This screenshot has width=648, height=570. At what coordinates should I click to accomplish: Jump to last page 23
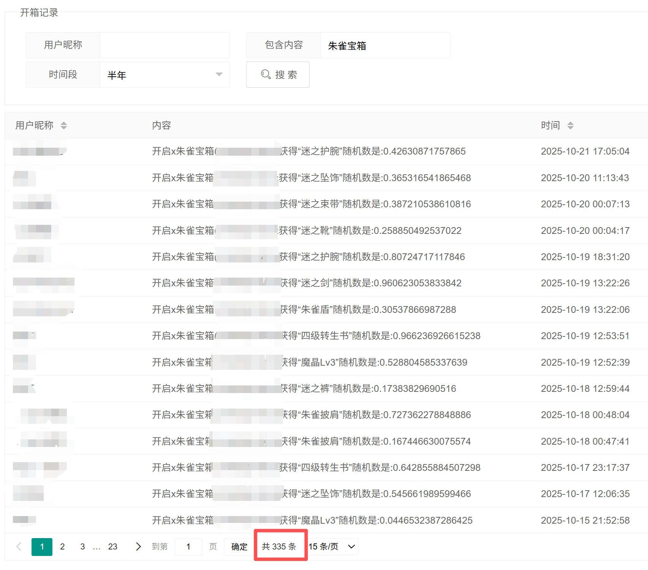tap(112, 546)
